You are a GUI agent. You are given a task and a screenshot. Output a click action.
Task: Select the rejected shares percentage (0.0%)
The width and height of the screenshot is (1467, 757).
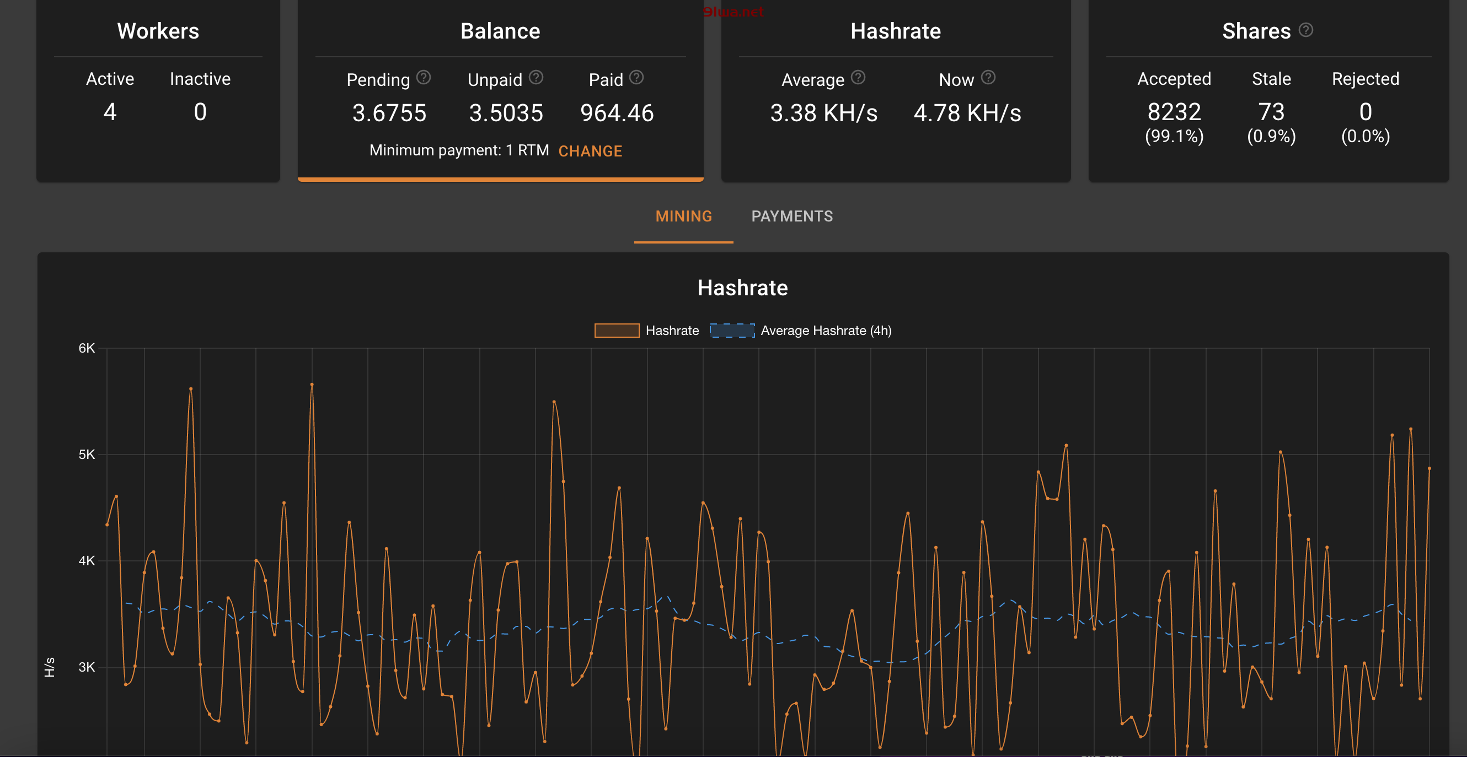(1365, 137)
